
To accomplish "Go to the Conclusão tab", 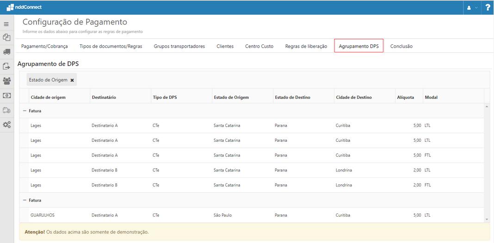I will (x=401, y=46).
